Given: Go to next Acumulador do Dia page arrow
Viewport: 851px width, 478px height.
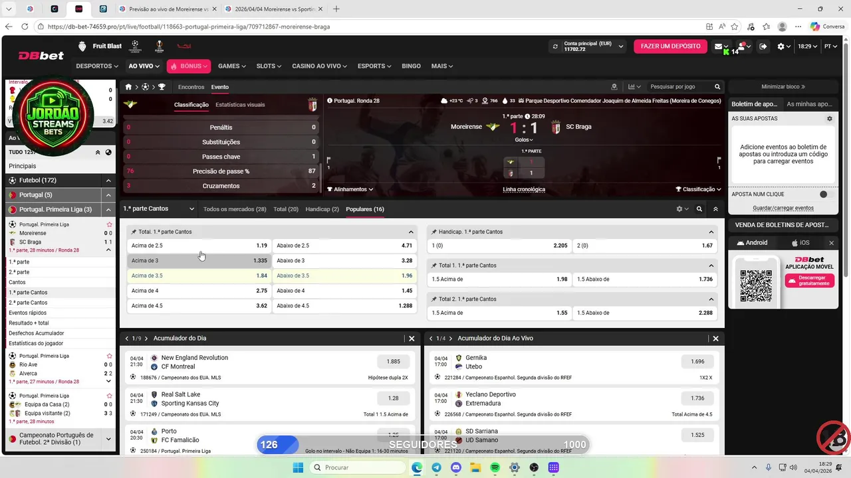Looking at the screenshot, I should pyautogui.click(x=146, y=339).
